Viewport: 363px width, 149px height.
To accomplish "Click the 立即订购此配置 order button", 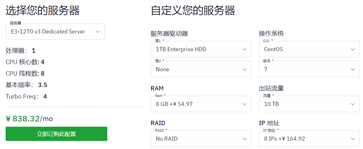I will 57,134.
